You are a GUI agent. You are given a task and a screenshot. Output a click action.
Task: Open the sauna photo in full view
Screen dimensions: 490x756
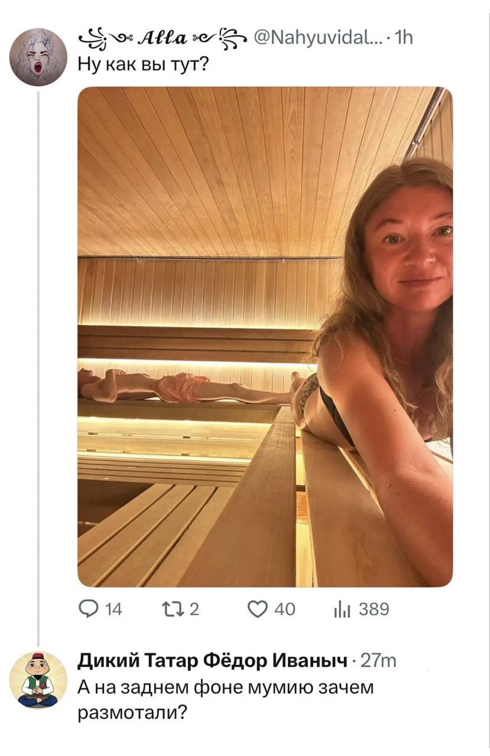(x=265, y=337)
